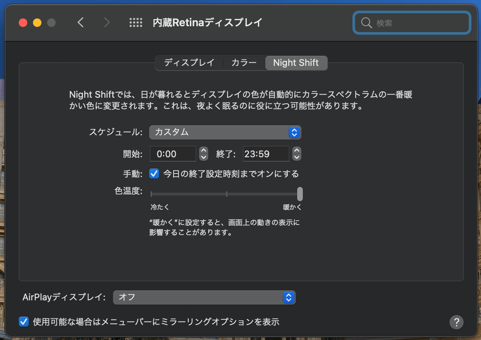Screen dimensions: 481x340
Task: Click the 内蔵Retinaディスプレイ window title
Action: click(x=208, y=23)
